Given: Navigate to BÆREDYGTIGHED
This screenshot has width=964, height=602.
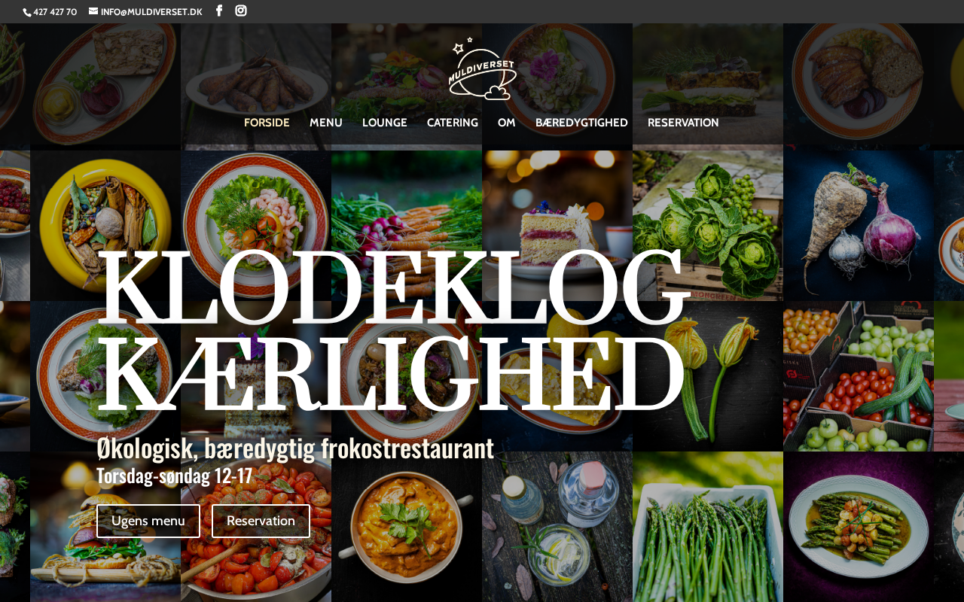Looking at the screenshot, I should click(581, 123).
